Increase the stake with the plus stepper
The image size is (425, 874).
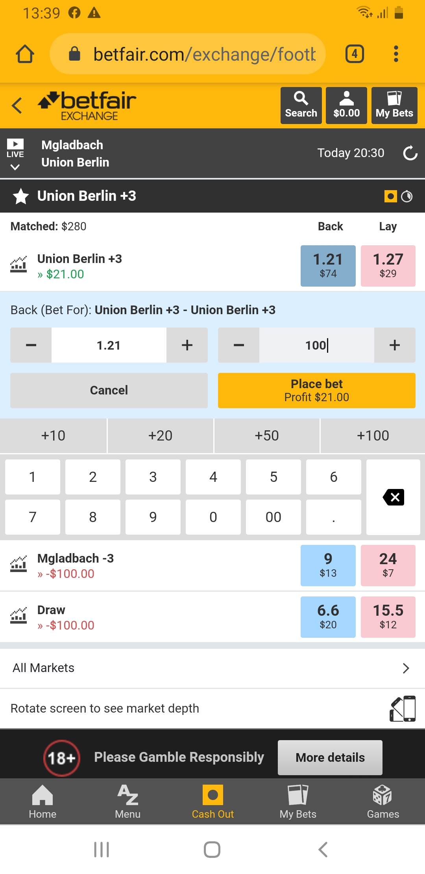(x=394, y=345)
